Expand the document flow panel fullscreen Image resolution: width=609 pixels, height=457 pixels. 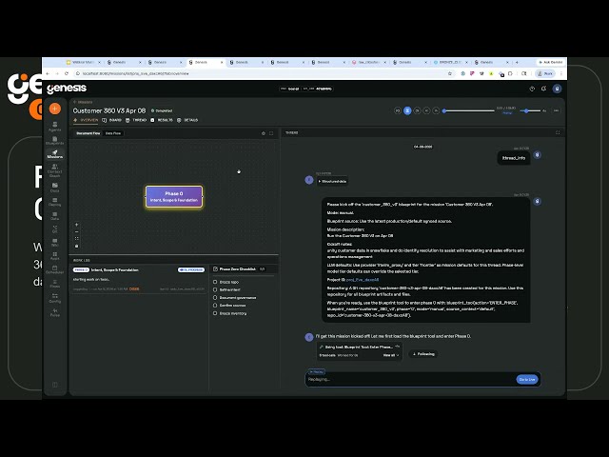click(271, 133)
